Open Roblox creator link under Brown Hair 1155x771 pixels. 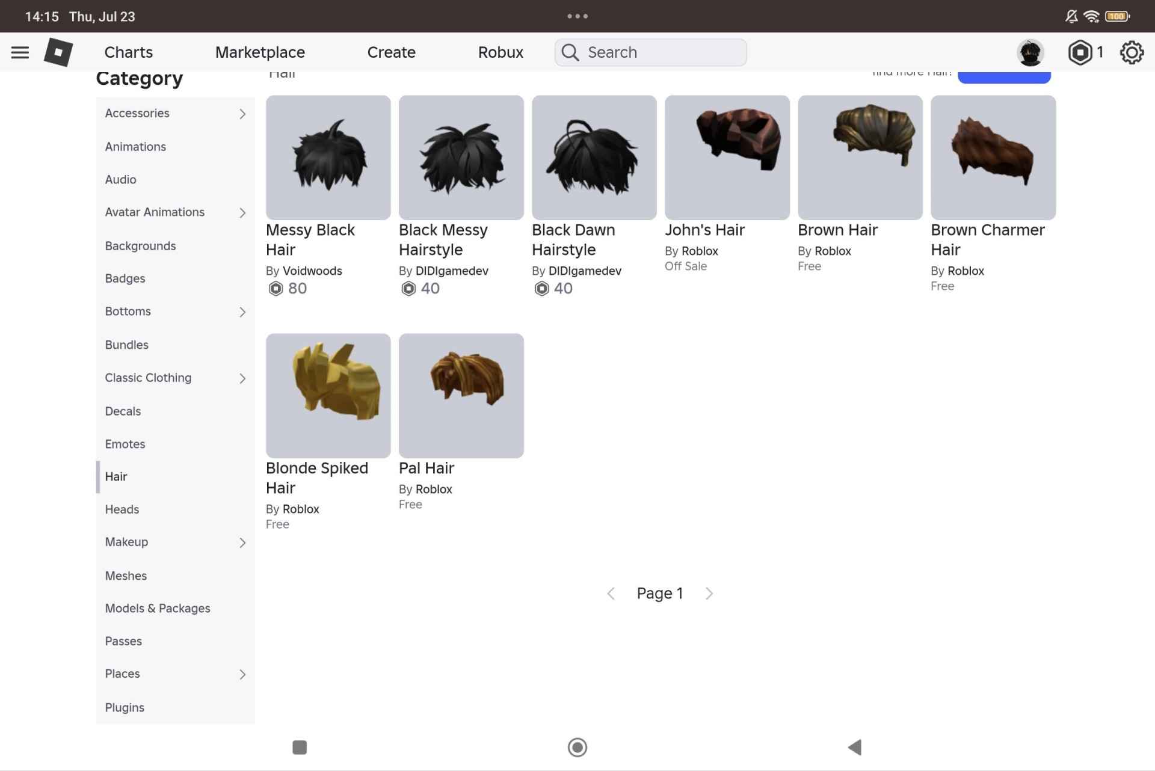pyautogui.click(x=833, y=251)
